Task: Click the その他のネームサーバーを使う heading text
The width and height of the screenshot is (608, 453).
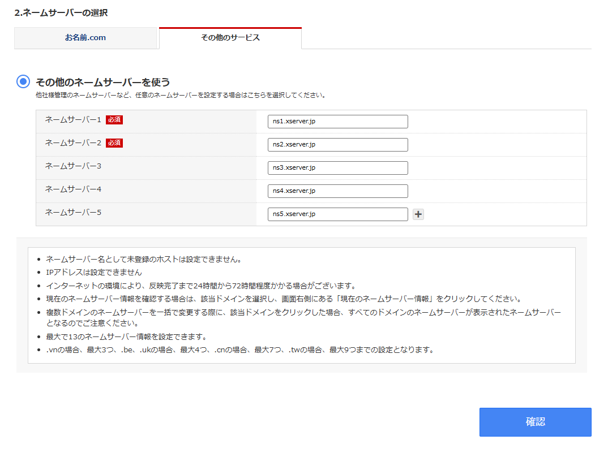Action: click(103, 82)
